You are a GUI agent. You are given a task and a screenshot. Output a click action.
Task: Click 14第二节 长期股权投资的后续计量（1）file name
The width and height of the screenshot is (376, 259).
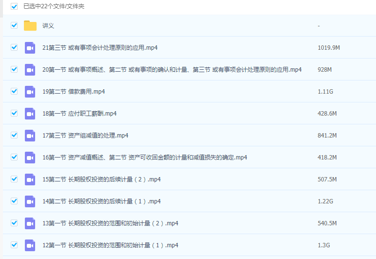pos(101,201)
